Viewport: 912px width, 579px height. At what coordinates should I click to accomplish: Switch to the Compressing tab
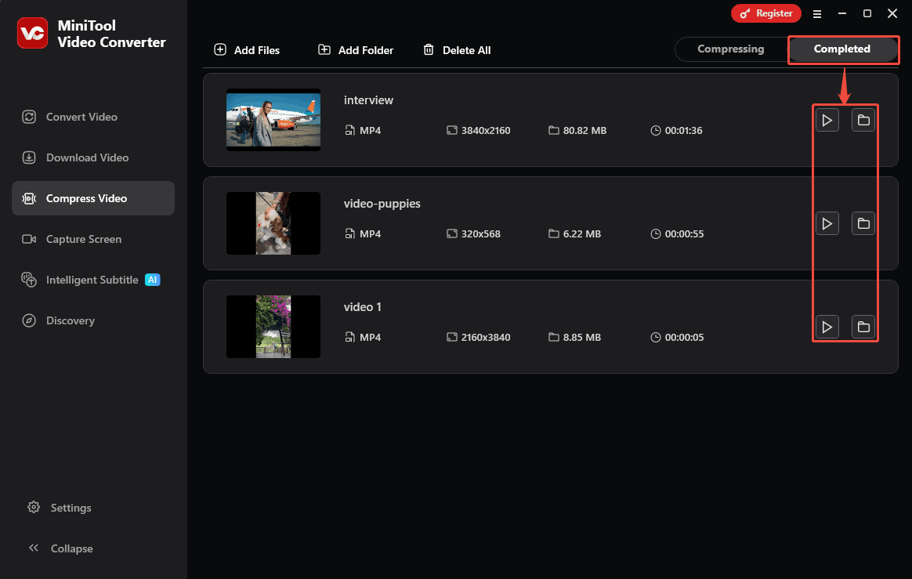click(730, 49)
